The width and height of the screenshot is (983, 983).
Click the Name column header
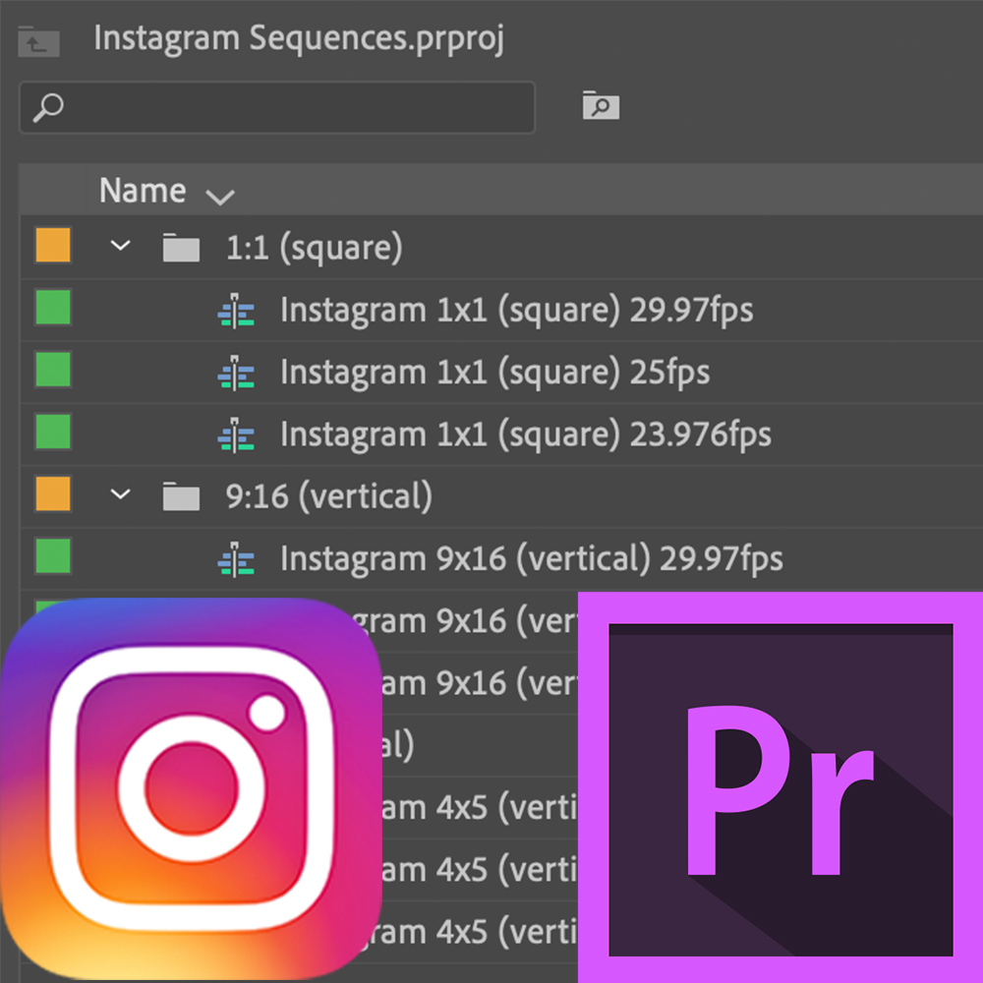(143, 190)
